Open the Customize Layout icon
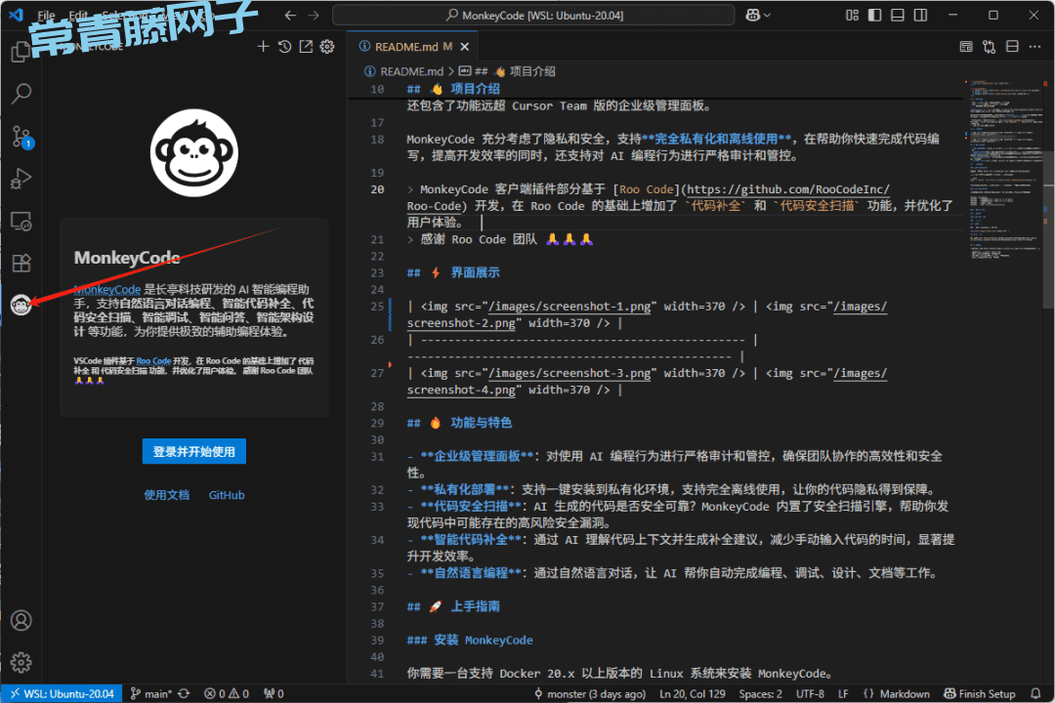 click(x=852, y=15)
